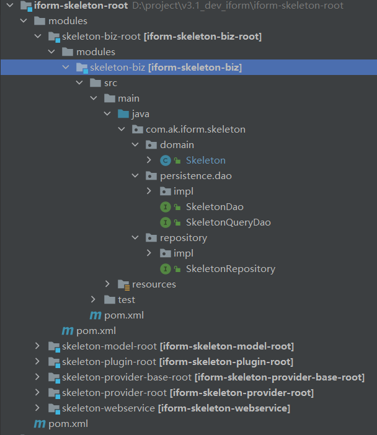
Task: Click the resources folder icon
Action: 123,284
